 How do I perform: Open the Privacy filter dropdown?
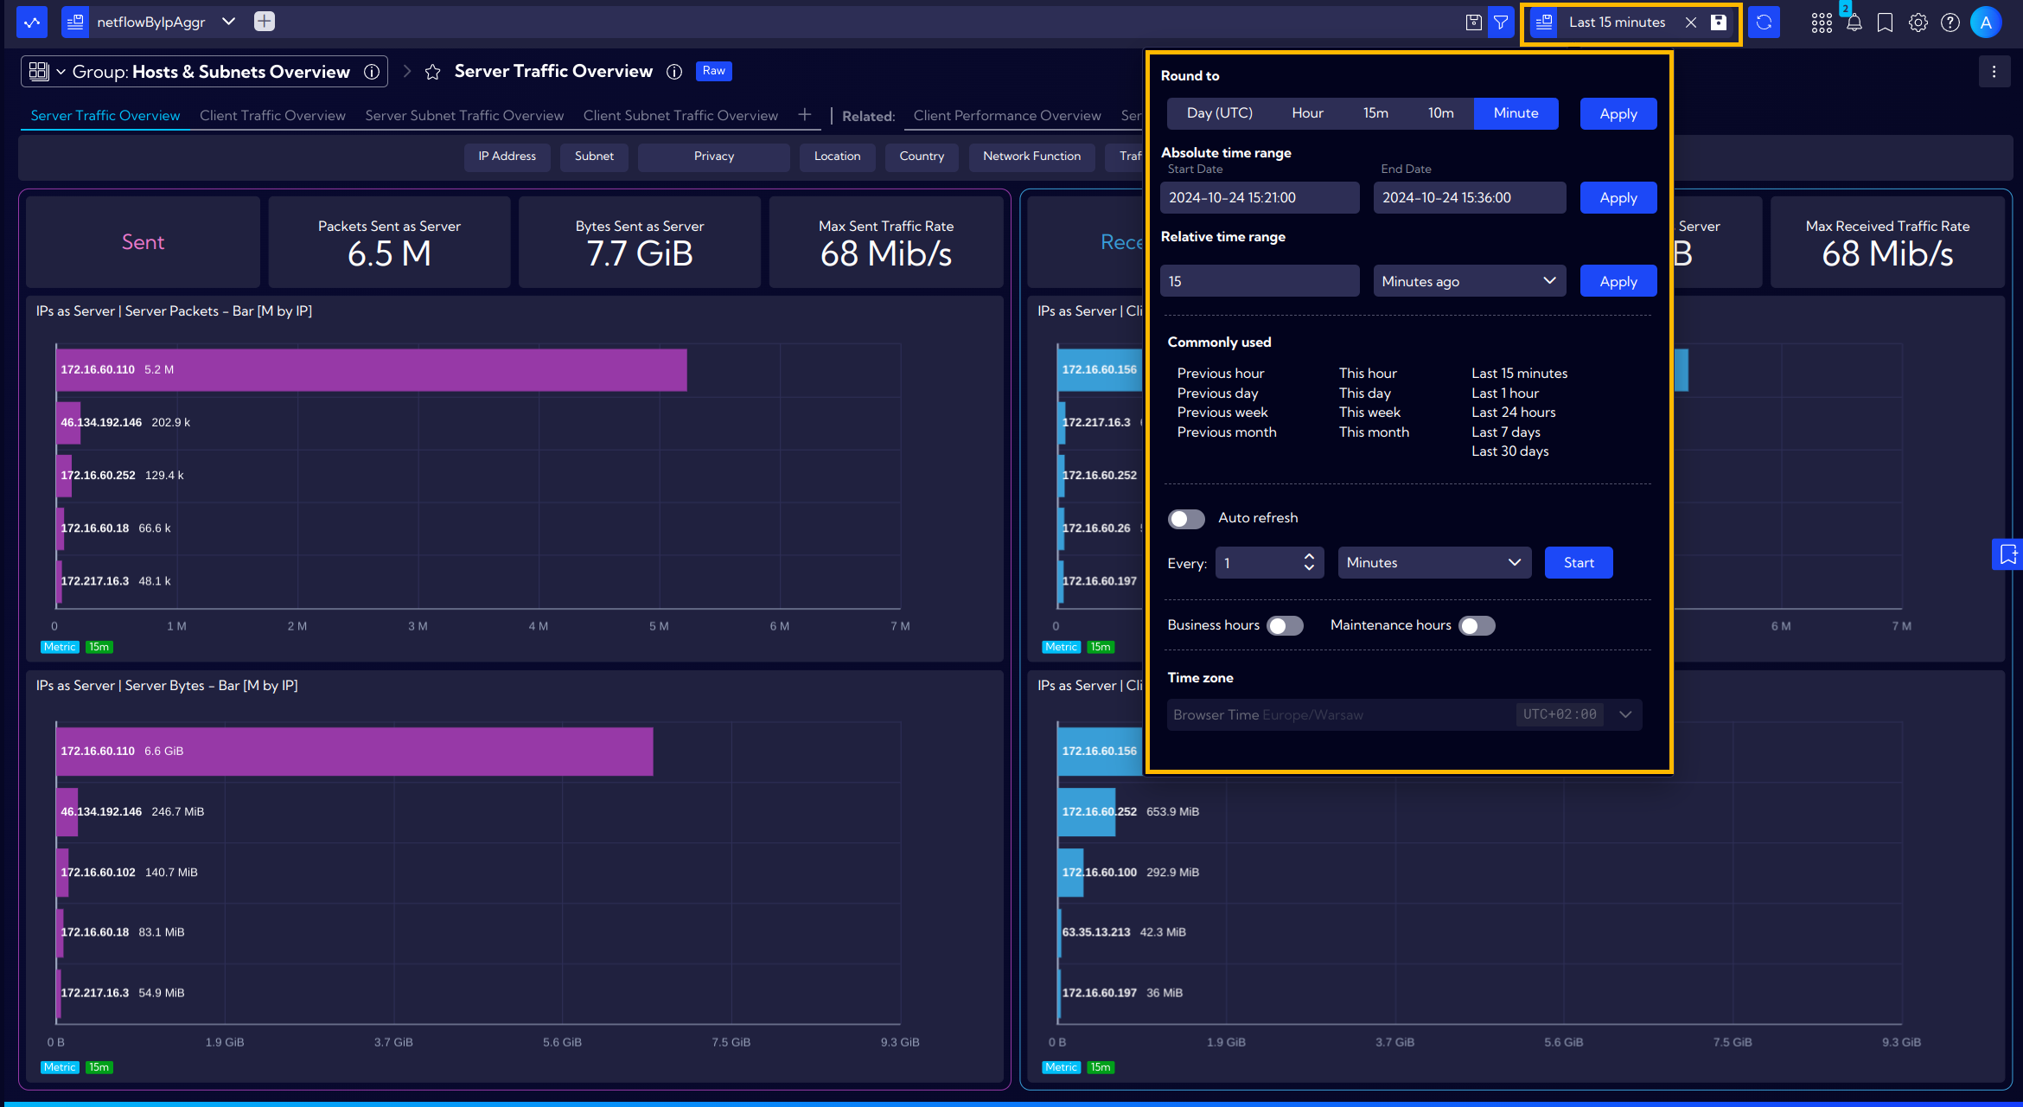(x=713, y=157)
